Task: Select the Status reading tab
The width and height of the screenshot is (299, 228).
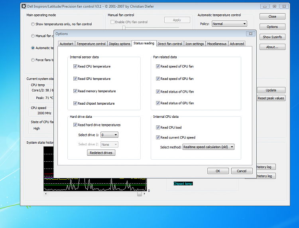Action: pyautogui.click(x=144, y=44)
